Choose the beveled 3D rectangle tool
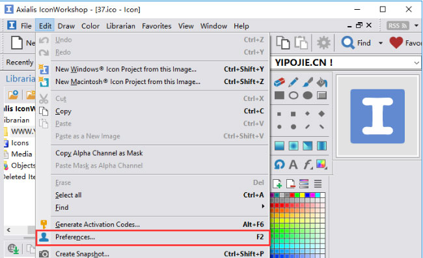 321,95
